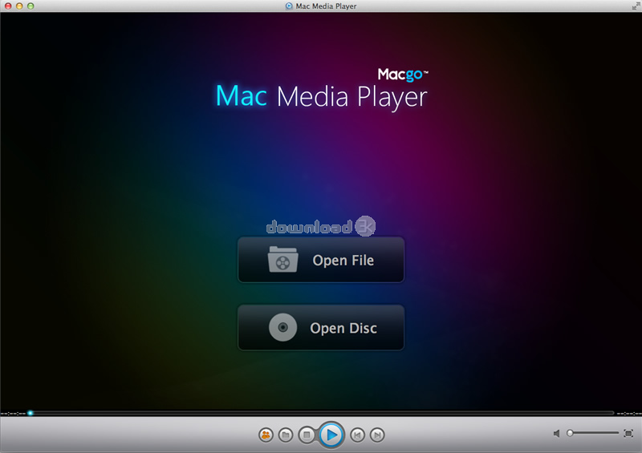Click the playback progress bar
The width and height of the screenshot is (642, 453).
(x=320, y=413)
